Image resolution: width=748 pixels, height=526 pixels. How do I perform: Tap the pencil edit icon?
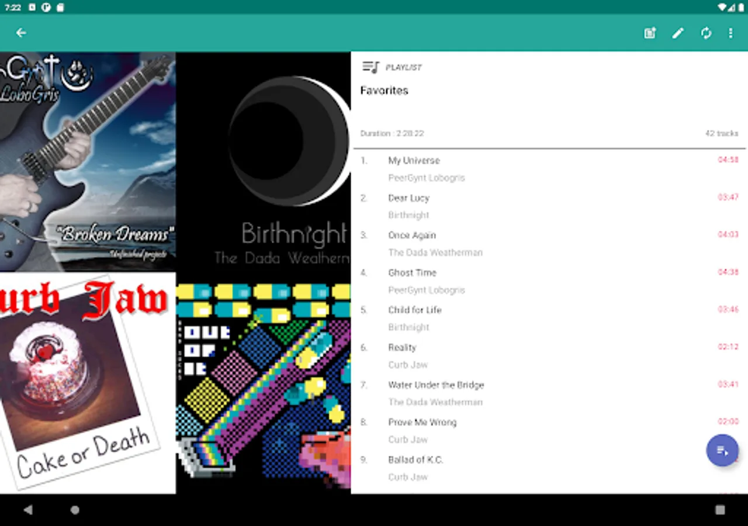678,33
